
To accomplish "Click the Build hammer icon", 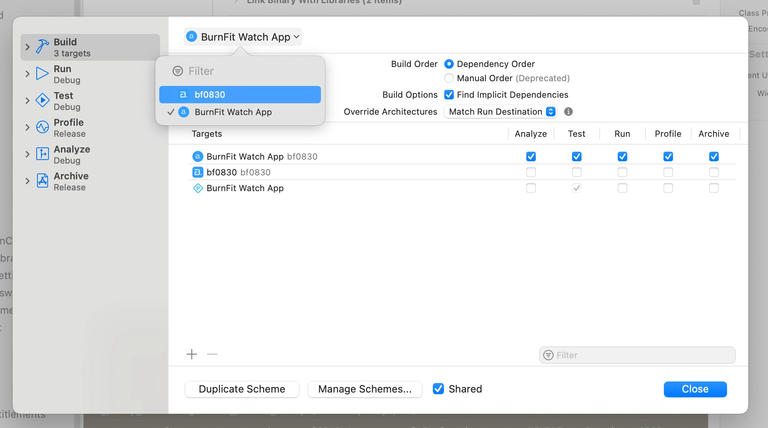I will pos(42,47).
